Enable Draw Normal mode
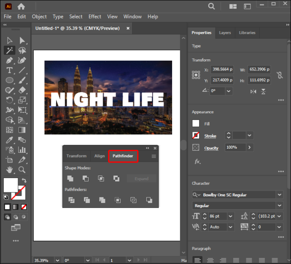The width and height of the screenshot is (291, 264). point(8,217)
